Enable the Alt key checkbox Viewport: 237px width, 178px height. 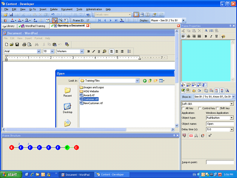click(x=183, y=108)
